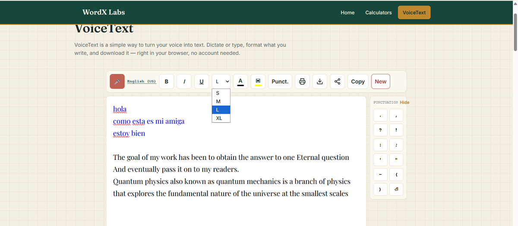Choose XL font size option
518x226 pixels.
tap(221, 118)
